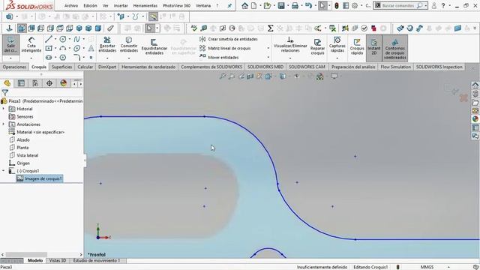Image resolution: width=480 pixels, height=270 pixels.
Task: Select the Alzado plane
Action: (23, 140)
